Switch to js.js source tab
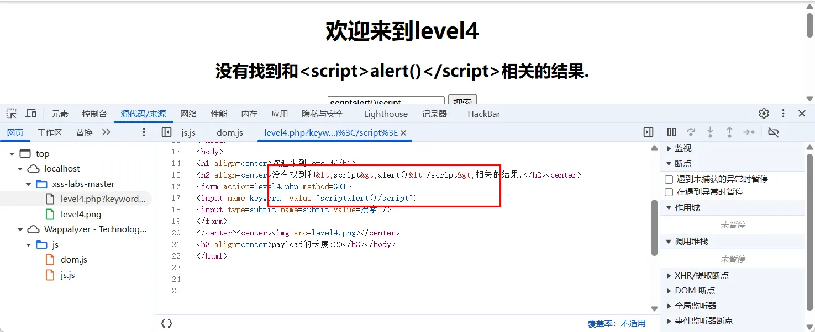Viewport: 815px width, 332px height. [x=188, y=133]
